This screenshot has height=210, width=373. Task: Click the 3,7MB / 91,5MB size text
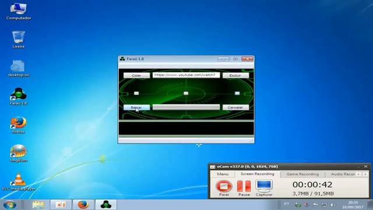coord(313,194)
